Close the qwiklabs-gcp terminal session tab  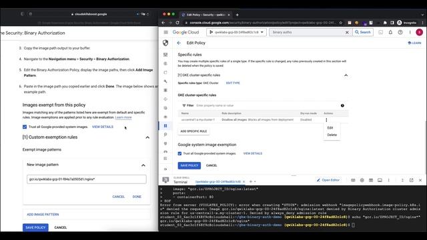[244, 181]
